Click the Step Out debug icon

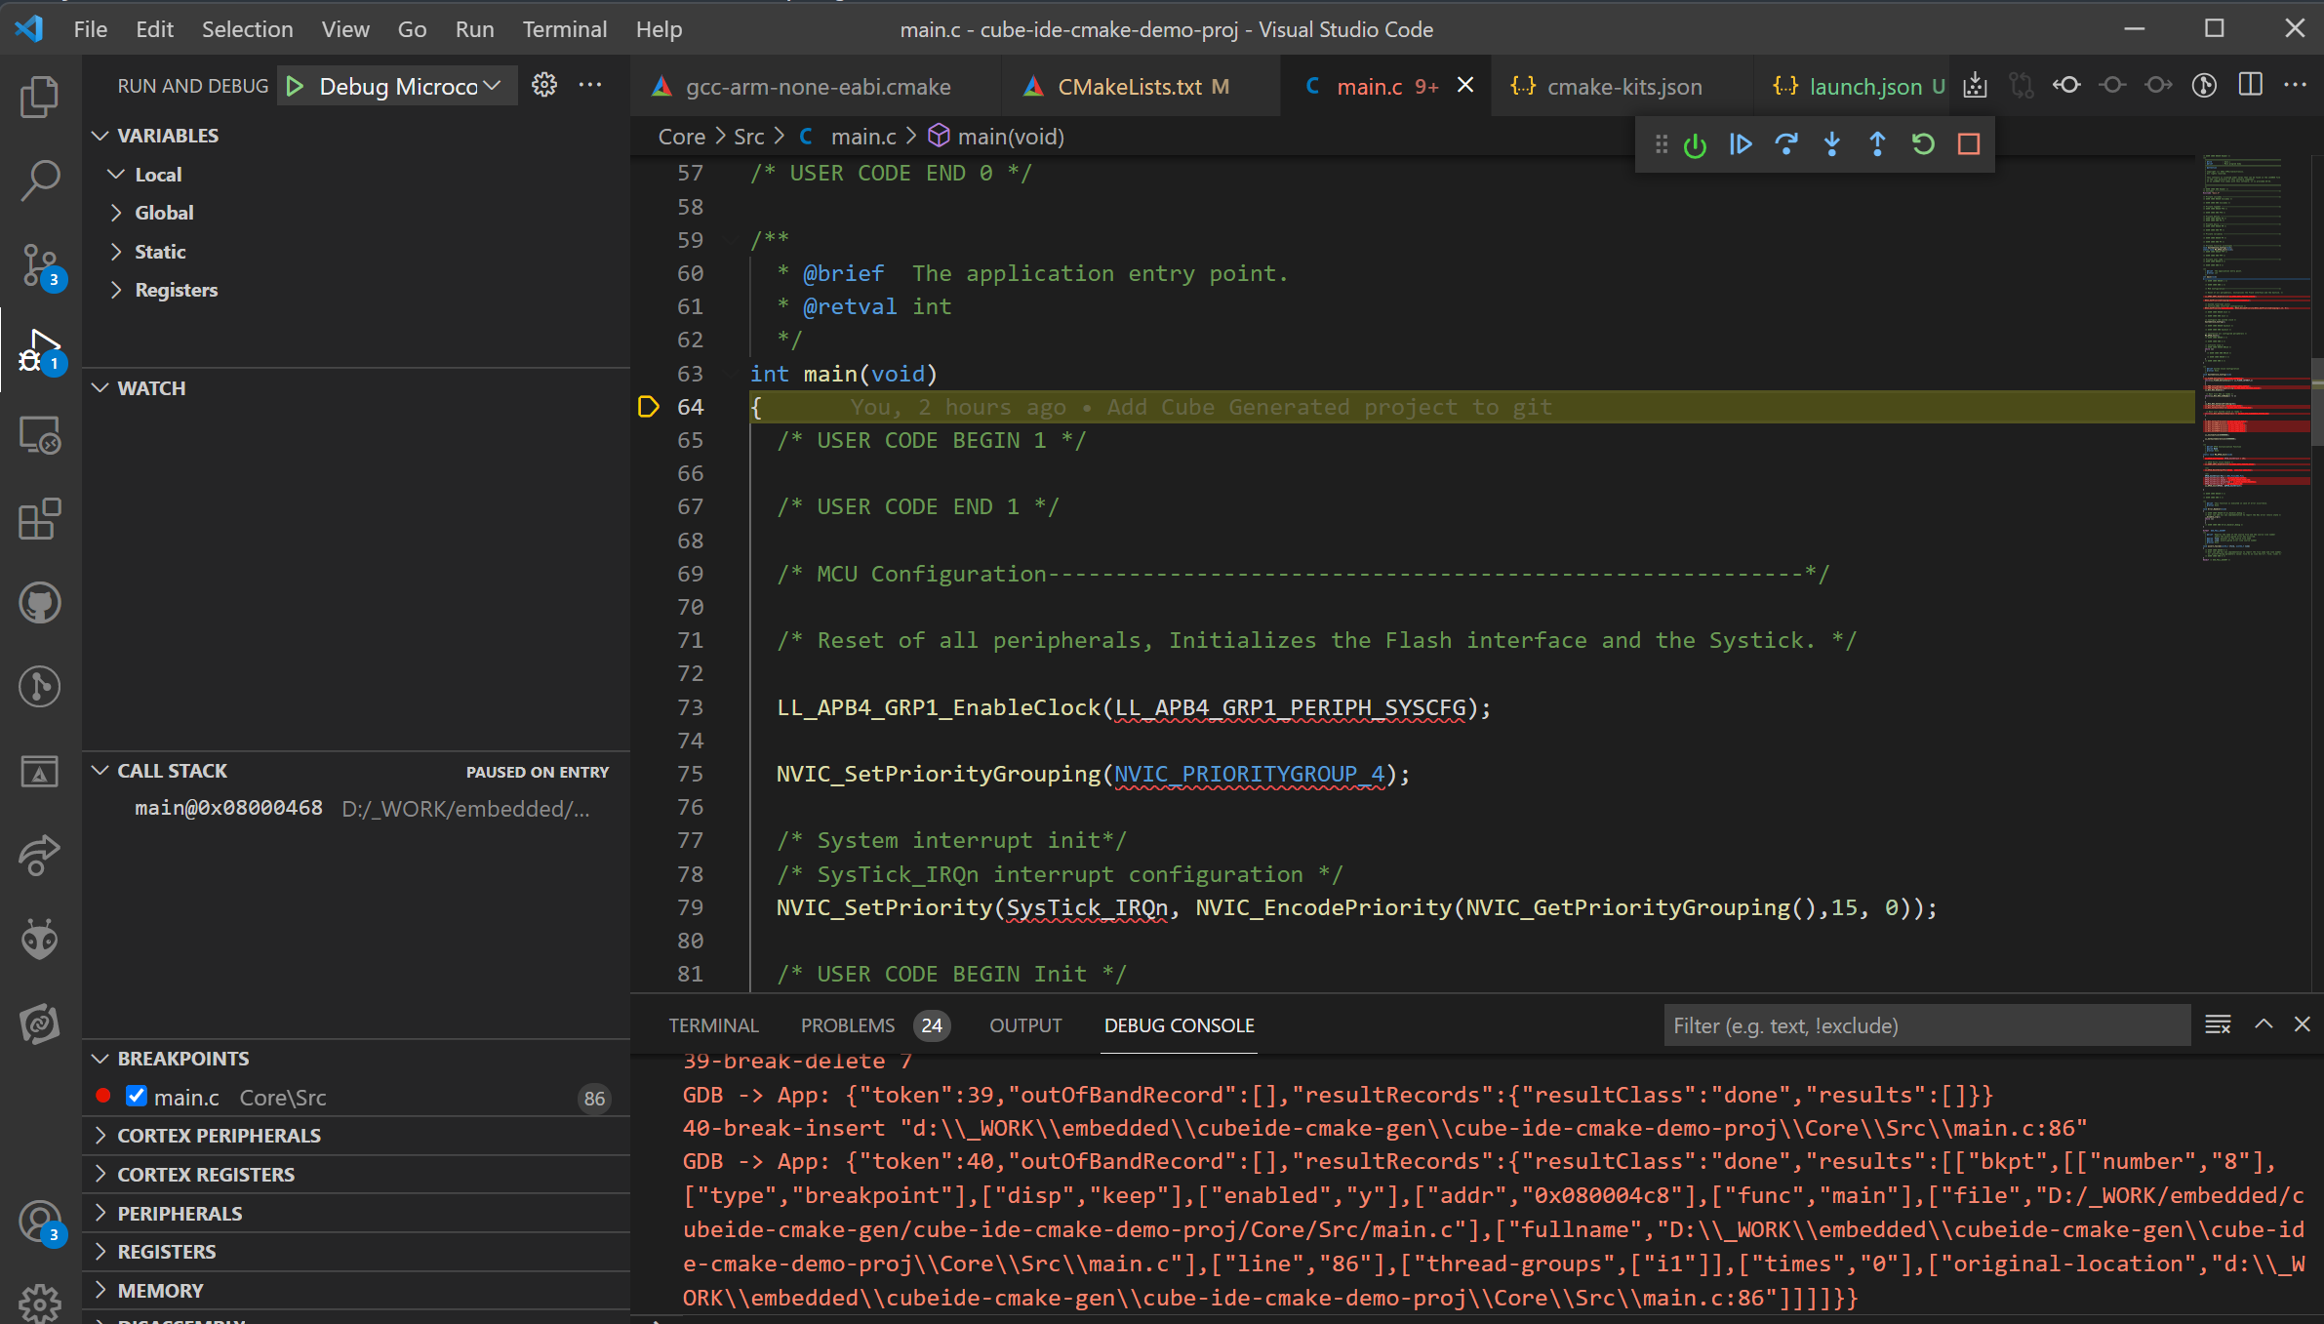1877,143
